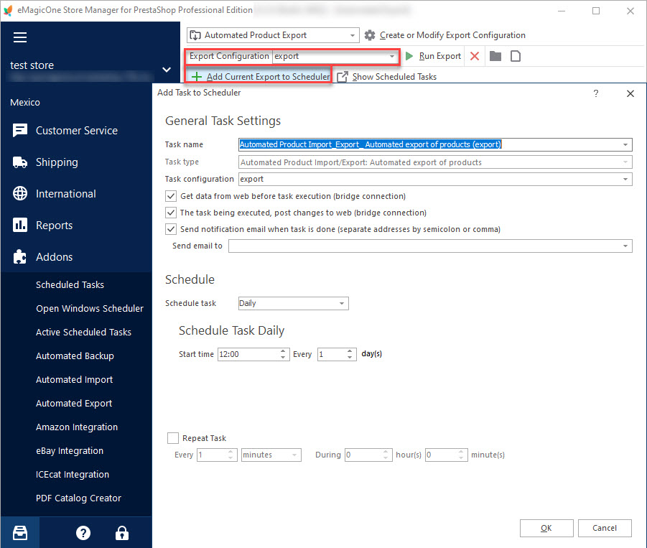Image resolution: width=647 pixels, height=548 pixels.
Task: Click Add Current Export to Scheduler
Action: [x=269, y=77]
